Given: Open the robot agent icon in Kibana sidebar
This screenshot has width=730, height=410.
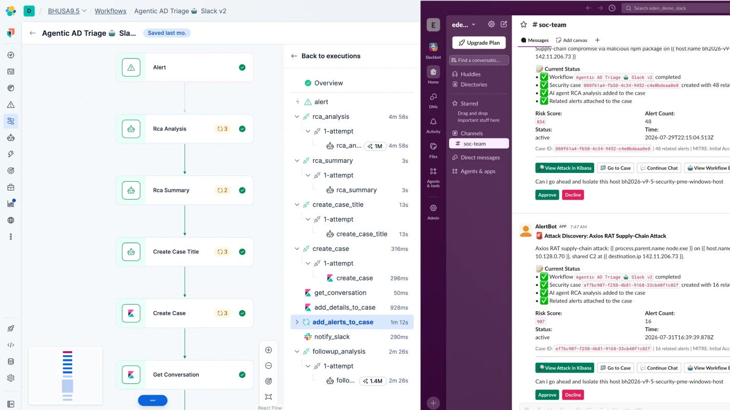Looking at the screenshot, I should [x=11, y=138].
